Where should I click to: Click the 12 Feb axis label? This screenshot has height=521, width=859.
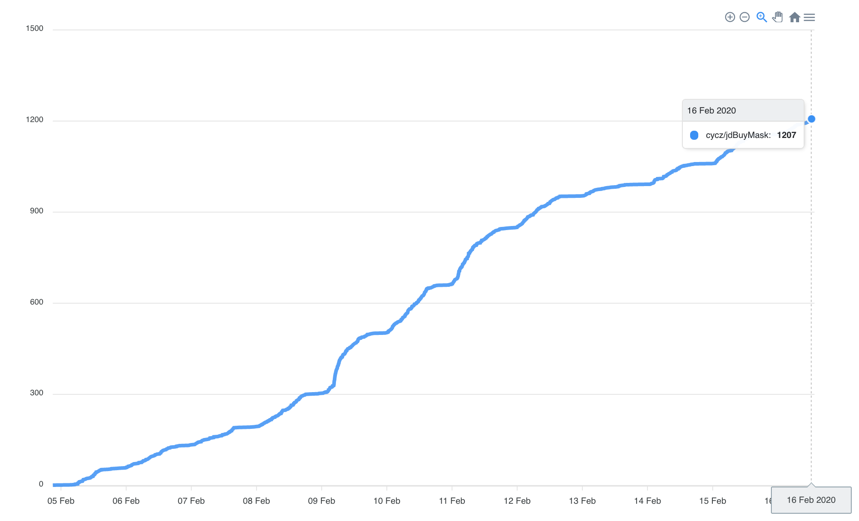[517, 501]
